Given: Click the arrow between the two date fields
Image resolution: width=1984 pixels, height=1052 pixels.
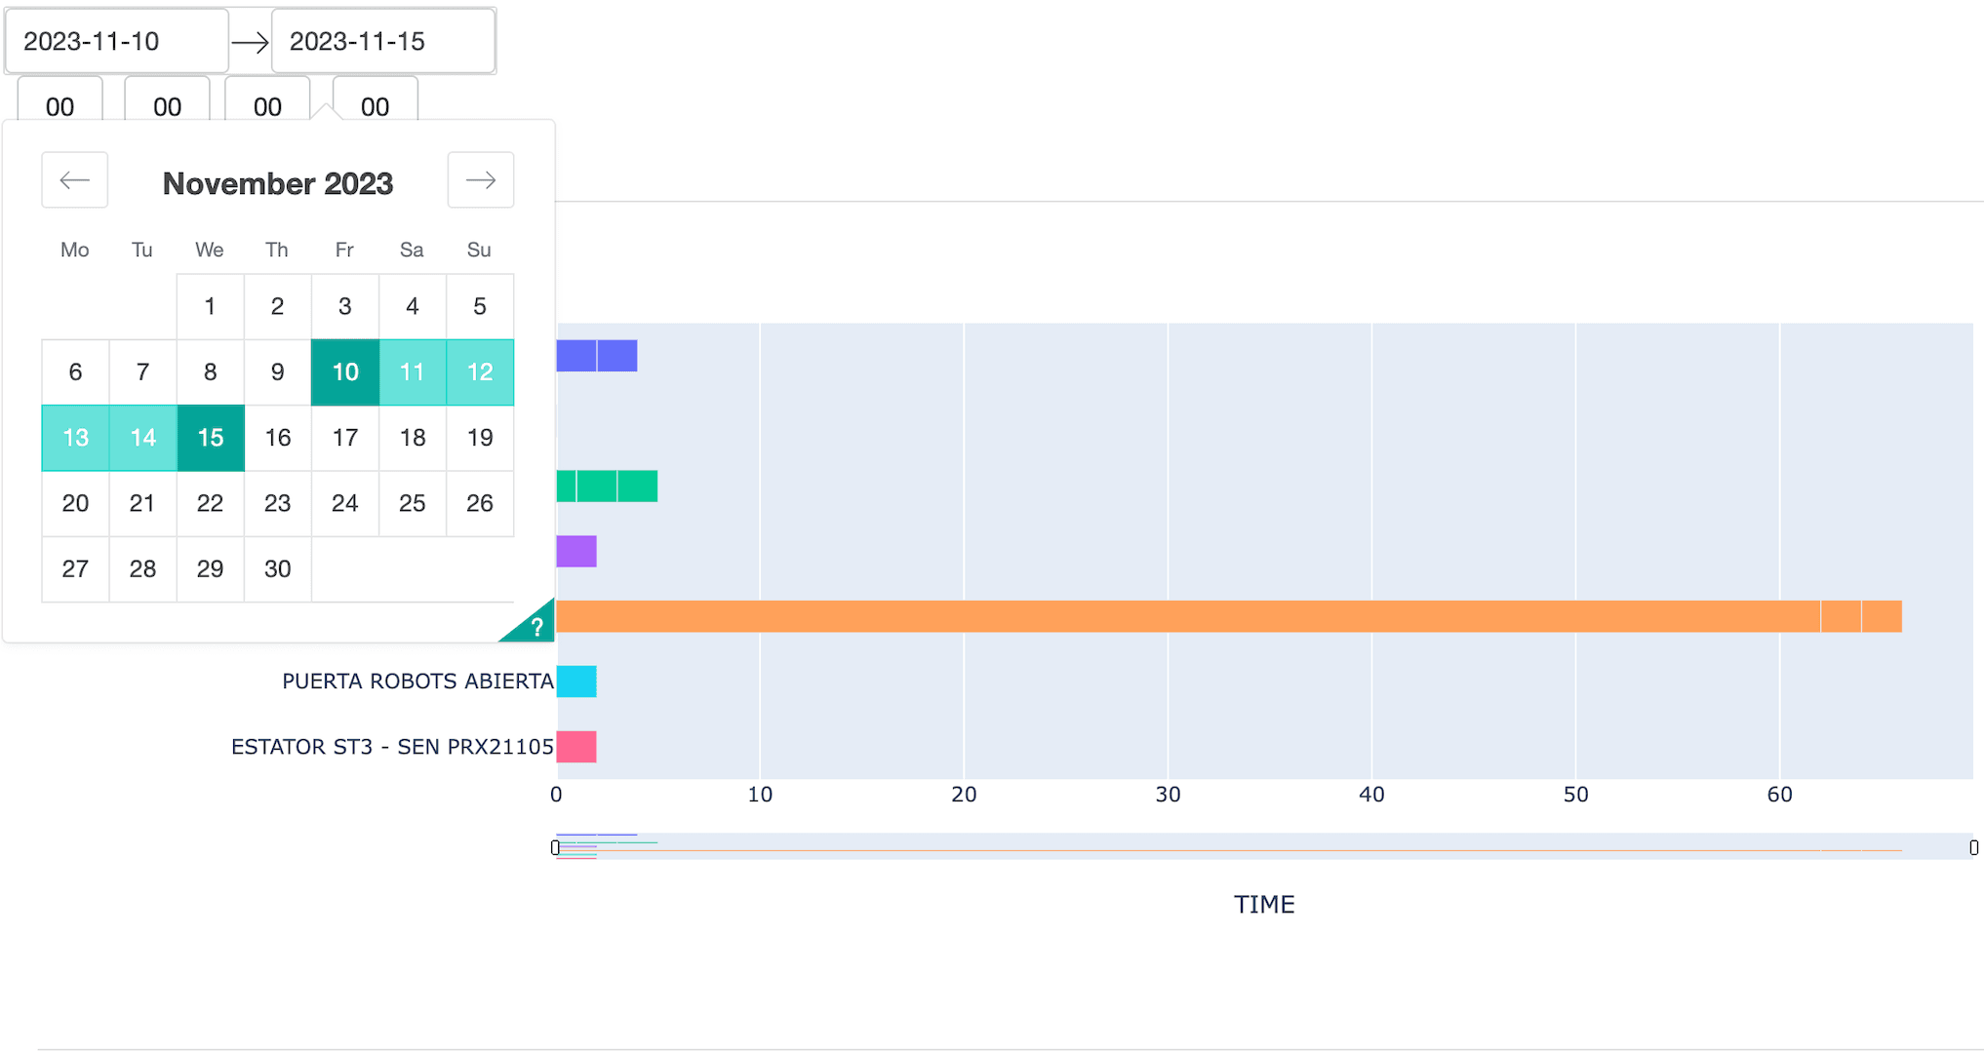Looking at the screenshot, I should click(x=251, y=41).
